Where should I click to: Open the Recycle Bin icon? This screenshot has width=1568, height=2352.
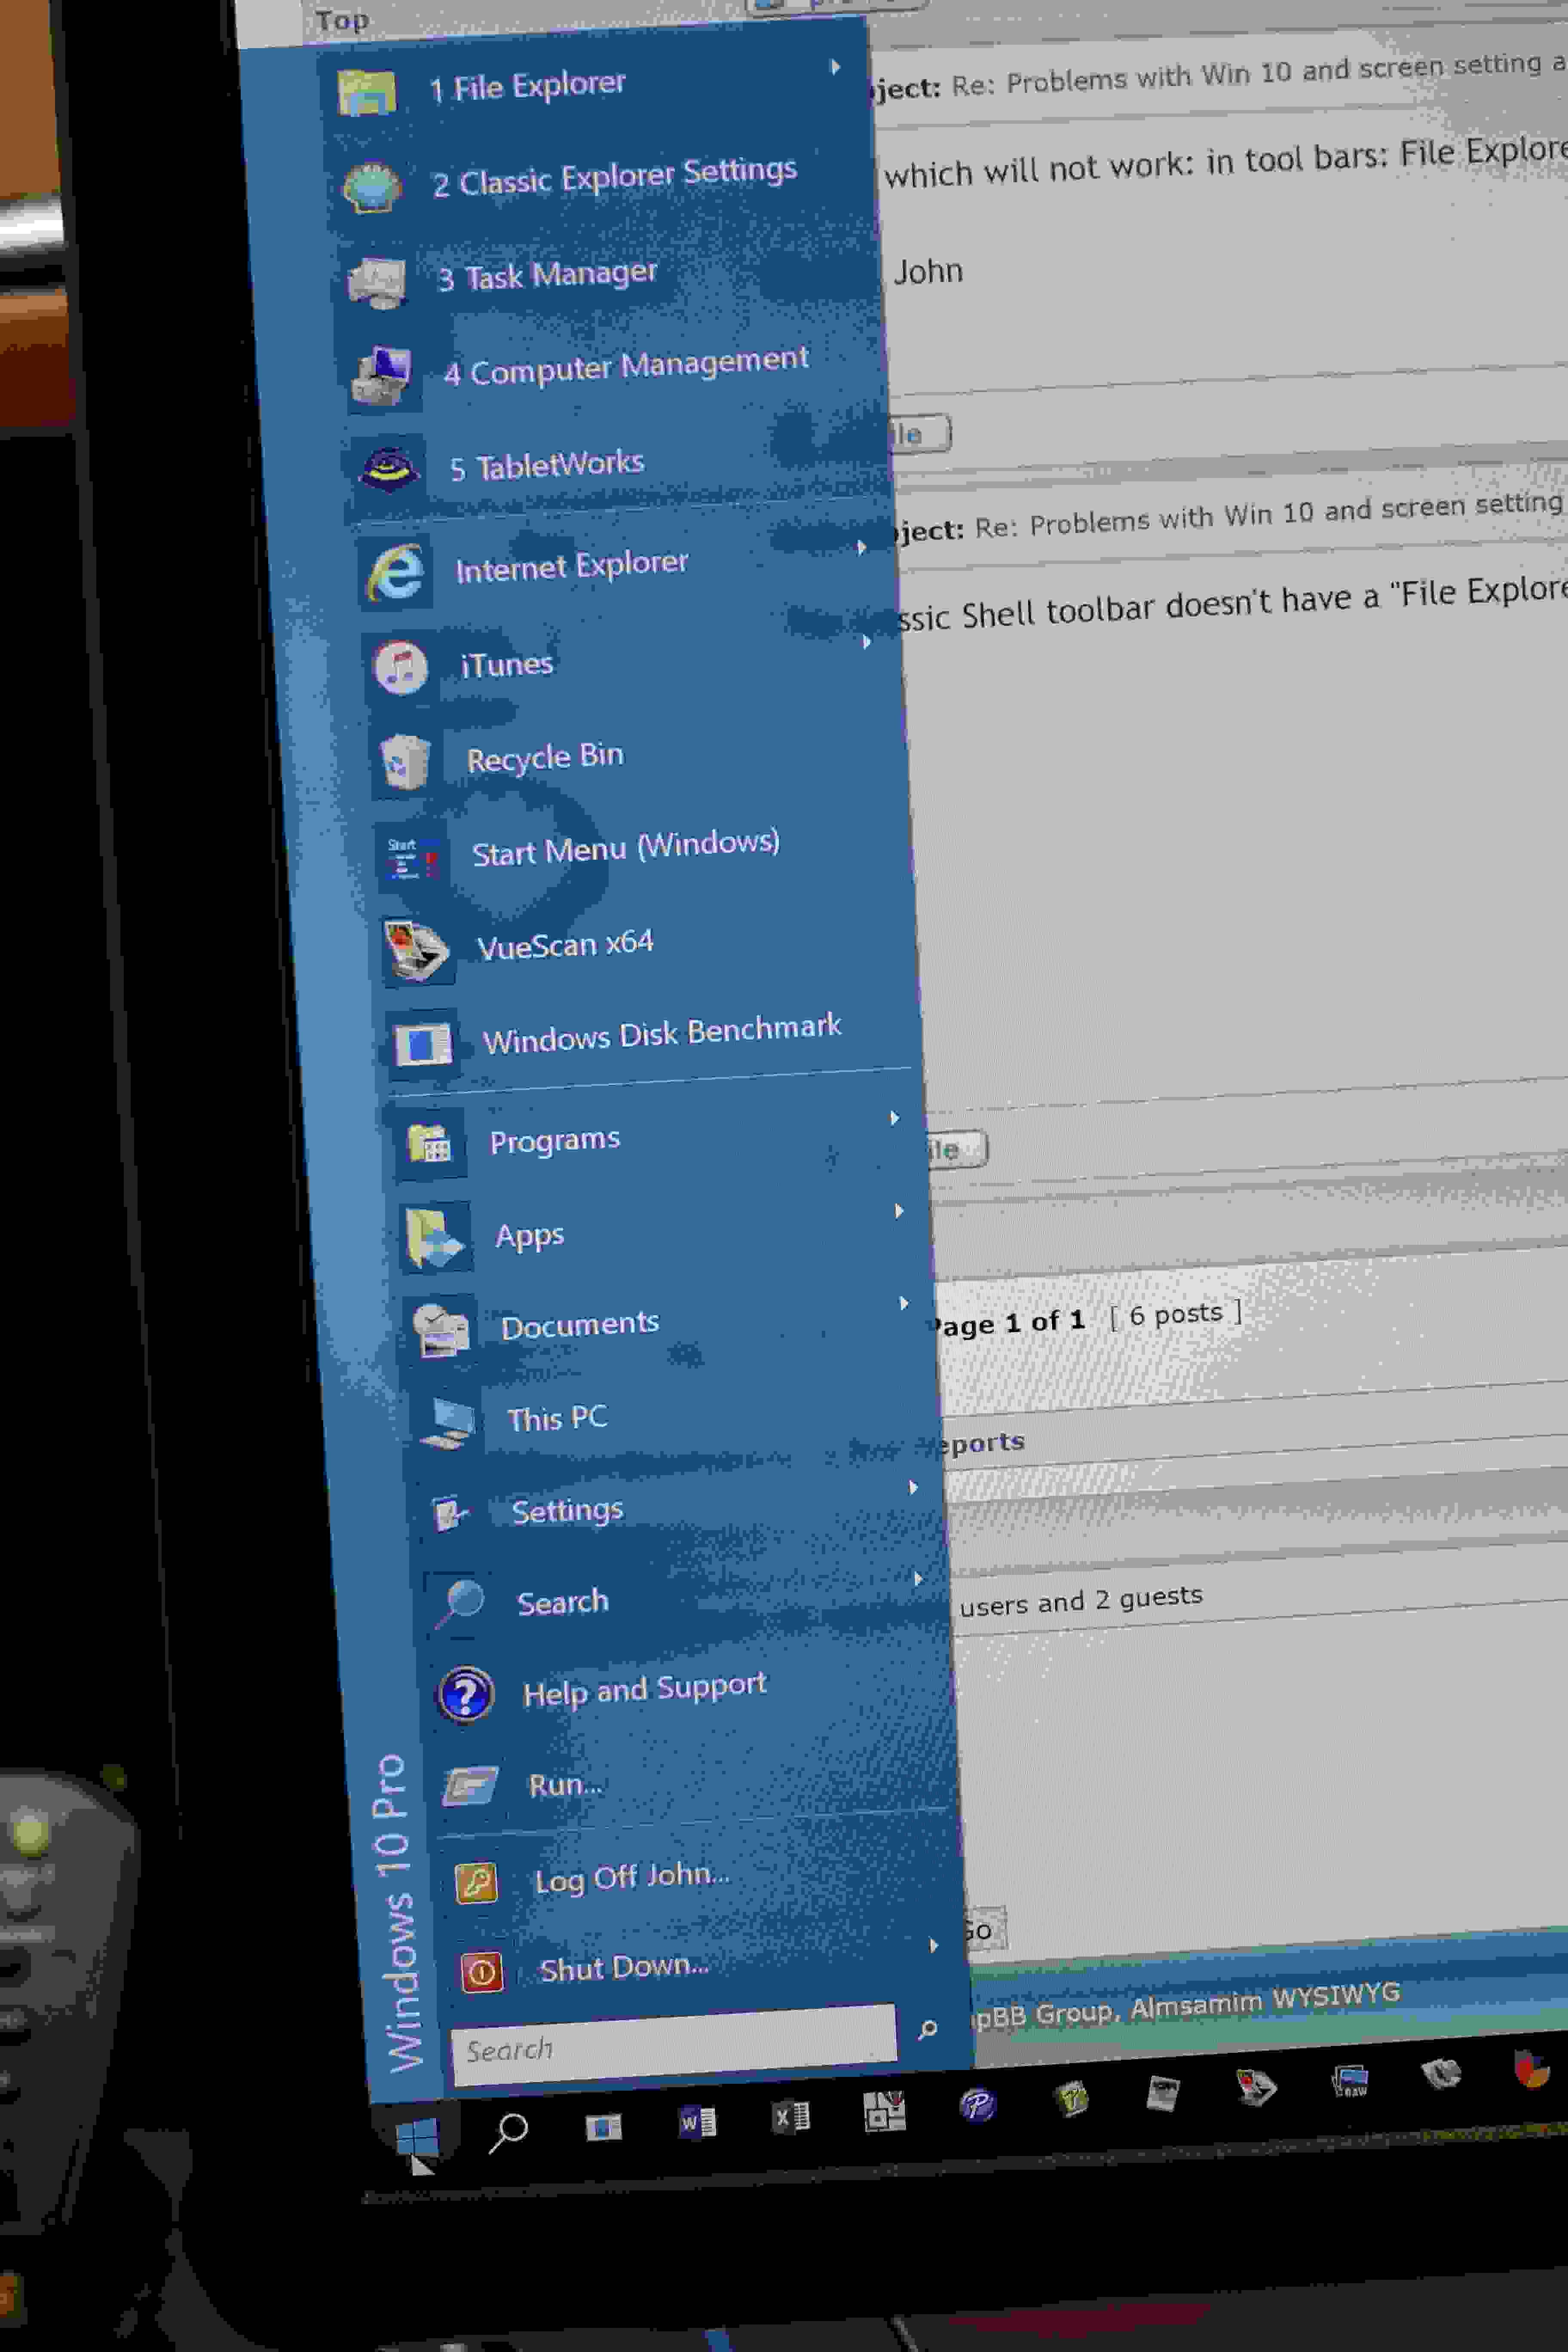404,762
